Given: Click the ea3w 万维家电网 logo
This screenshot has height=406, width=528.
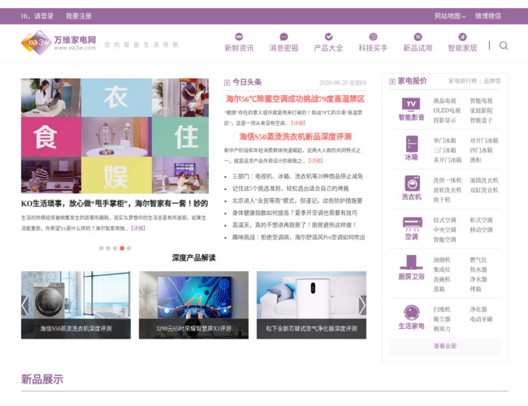Looking at the screenshot, I should pos(58,43).
